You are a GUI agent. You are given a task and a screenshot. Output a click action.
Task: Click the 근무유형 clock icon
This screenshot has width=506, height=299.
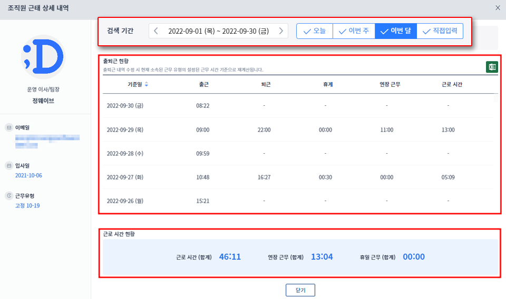coord(9,196)
